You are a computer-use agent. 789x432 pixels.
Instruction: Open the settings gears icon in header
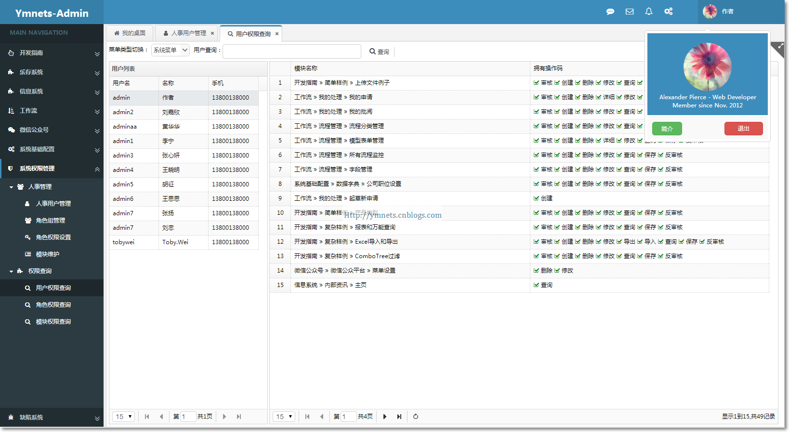(669, 12)
